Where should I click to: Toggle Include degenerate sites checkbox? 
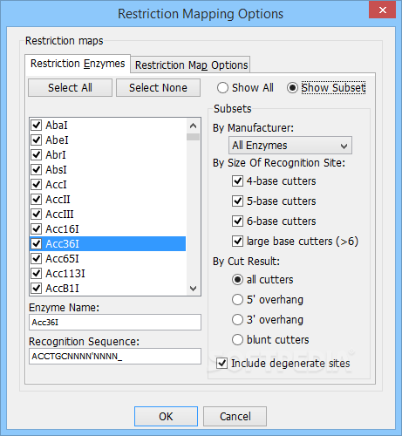pyautogui.click(x=221, y=364)
